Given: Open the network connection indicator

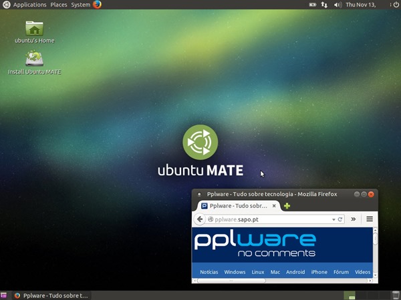Looking at the screenshot, I should pos(324,5).
